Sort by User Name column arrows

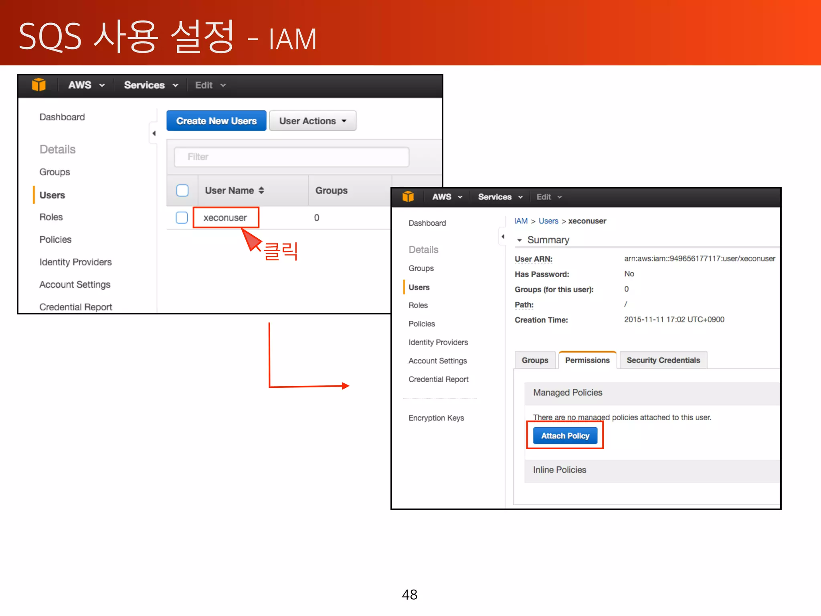pos(261,190)
